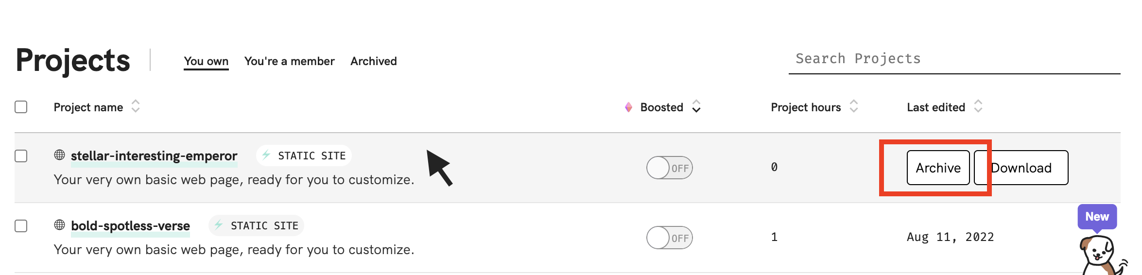Switch to You're a member tab

pyautogui.click(x=289, y=61)
